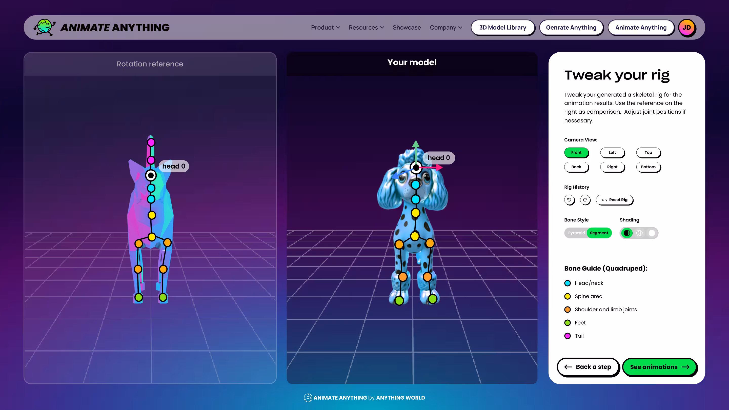
Task: Select right orange knee joint on Your model
Action: (x=427, y=277)
